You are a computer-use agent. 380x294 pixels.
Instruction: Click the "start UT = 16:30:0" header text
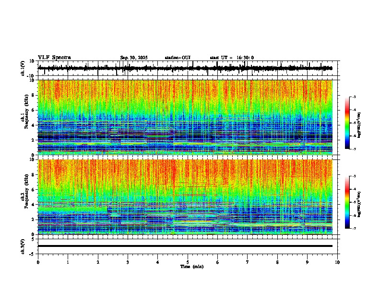pyautogui.click(x=232, y=58)
